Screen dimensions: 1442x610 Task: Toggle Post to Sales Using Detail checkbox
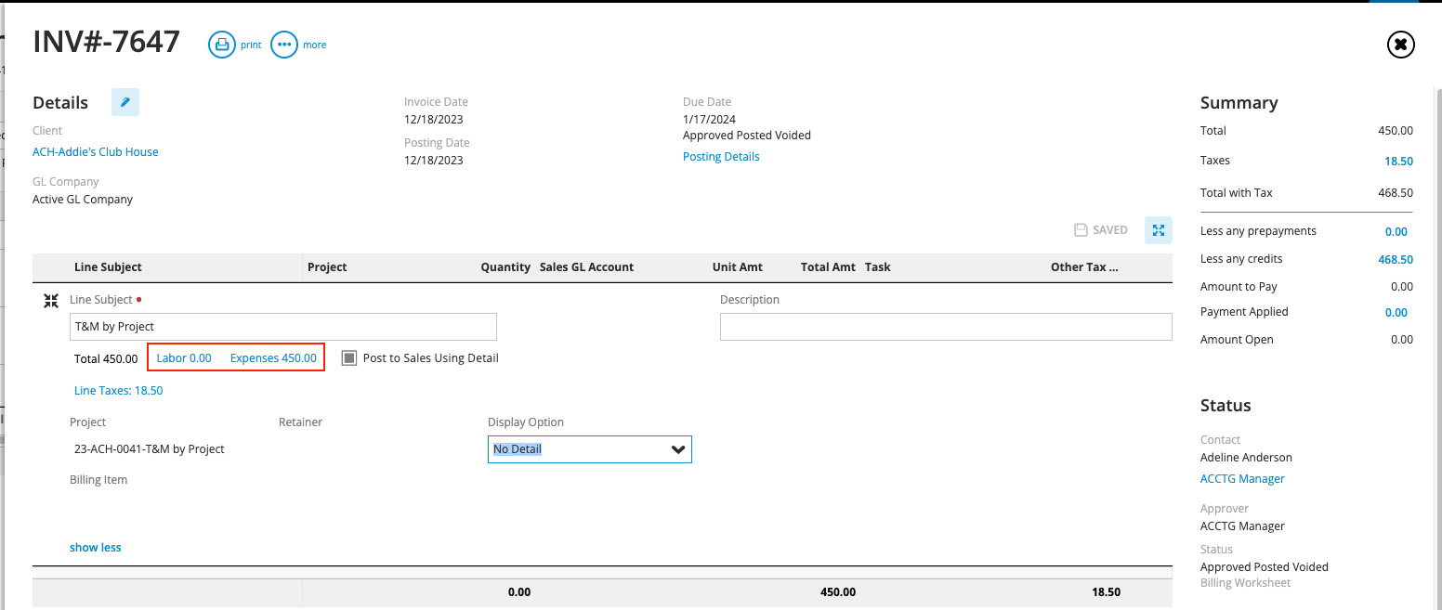coord(349,358)
